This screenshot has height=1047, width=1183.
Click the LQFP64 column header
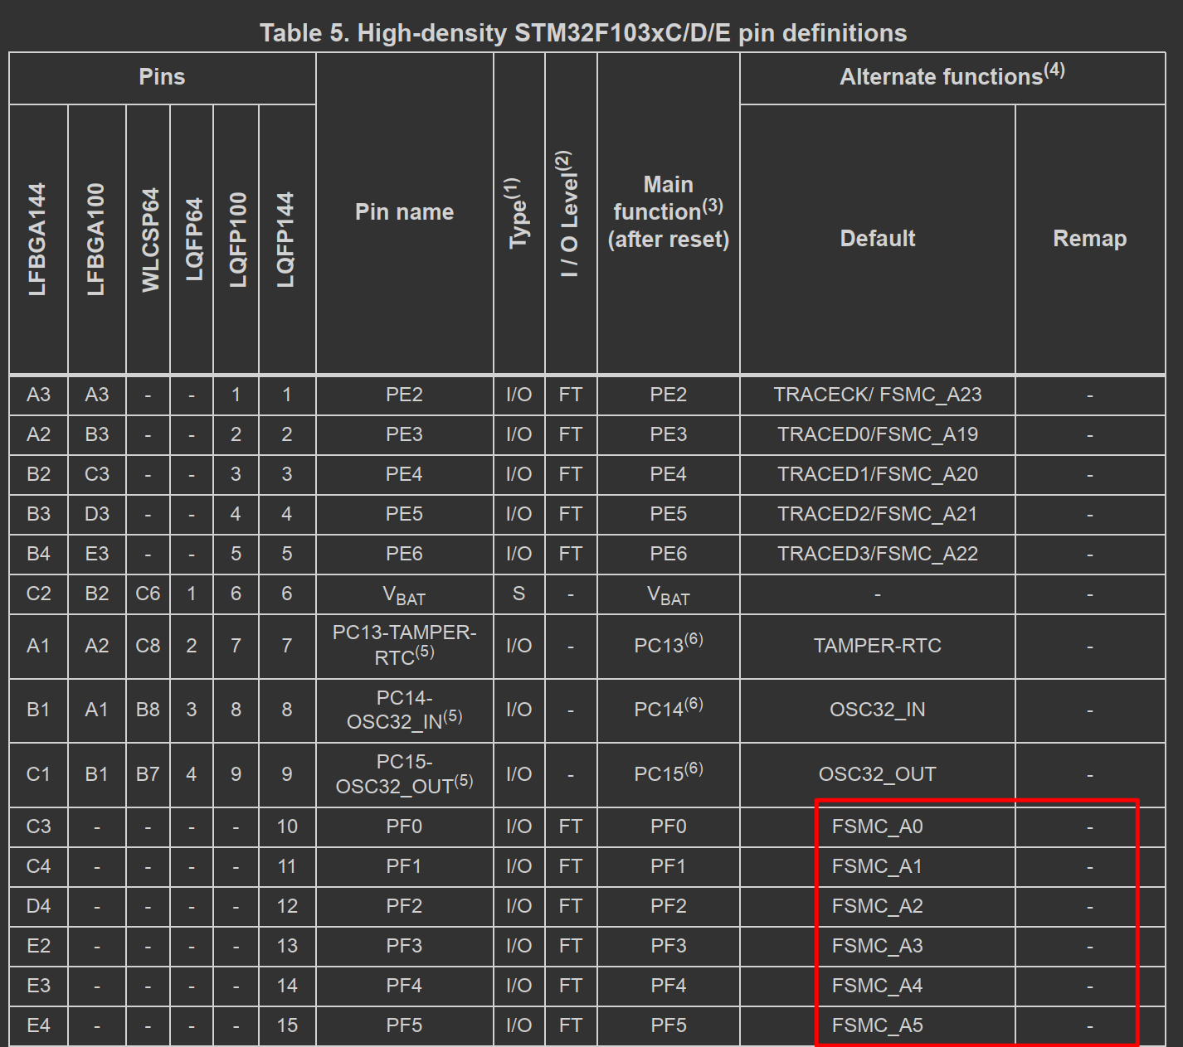click(x=193, y=240)
